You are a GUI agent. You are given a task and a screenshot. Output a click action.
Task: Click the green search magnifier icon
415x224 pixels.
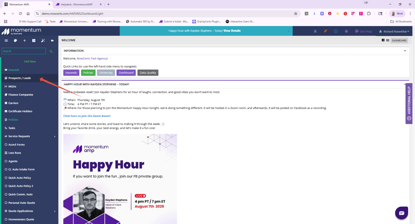[x=51, y=51]
